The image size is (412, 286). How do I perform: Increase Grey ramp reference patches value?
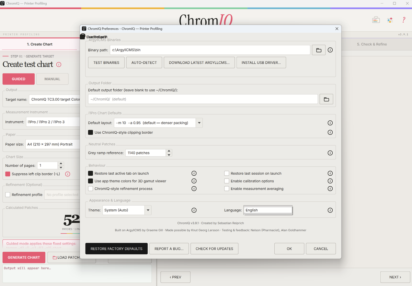pyautogui.click(x=169, y=151)
